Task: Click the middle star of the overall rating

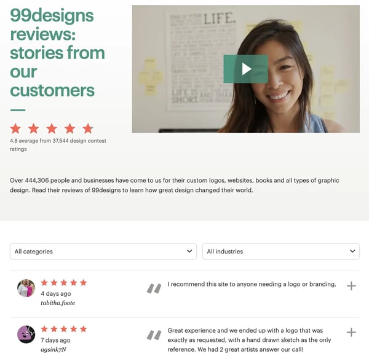Action: tap(52, 129)
